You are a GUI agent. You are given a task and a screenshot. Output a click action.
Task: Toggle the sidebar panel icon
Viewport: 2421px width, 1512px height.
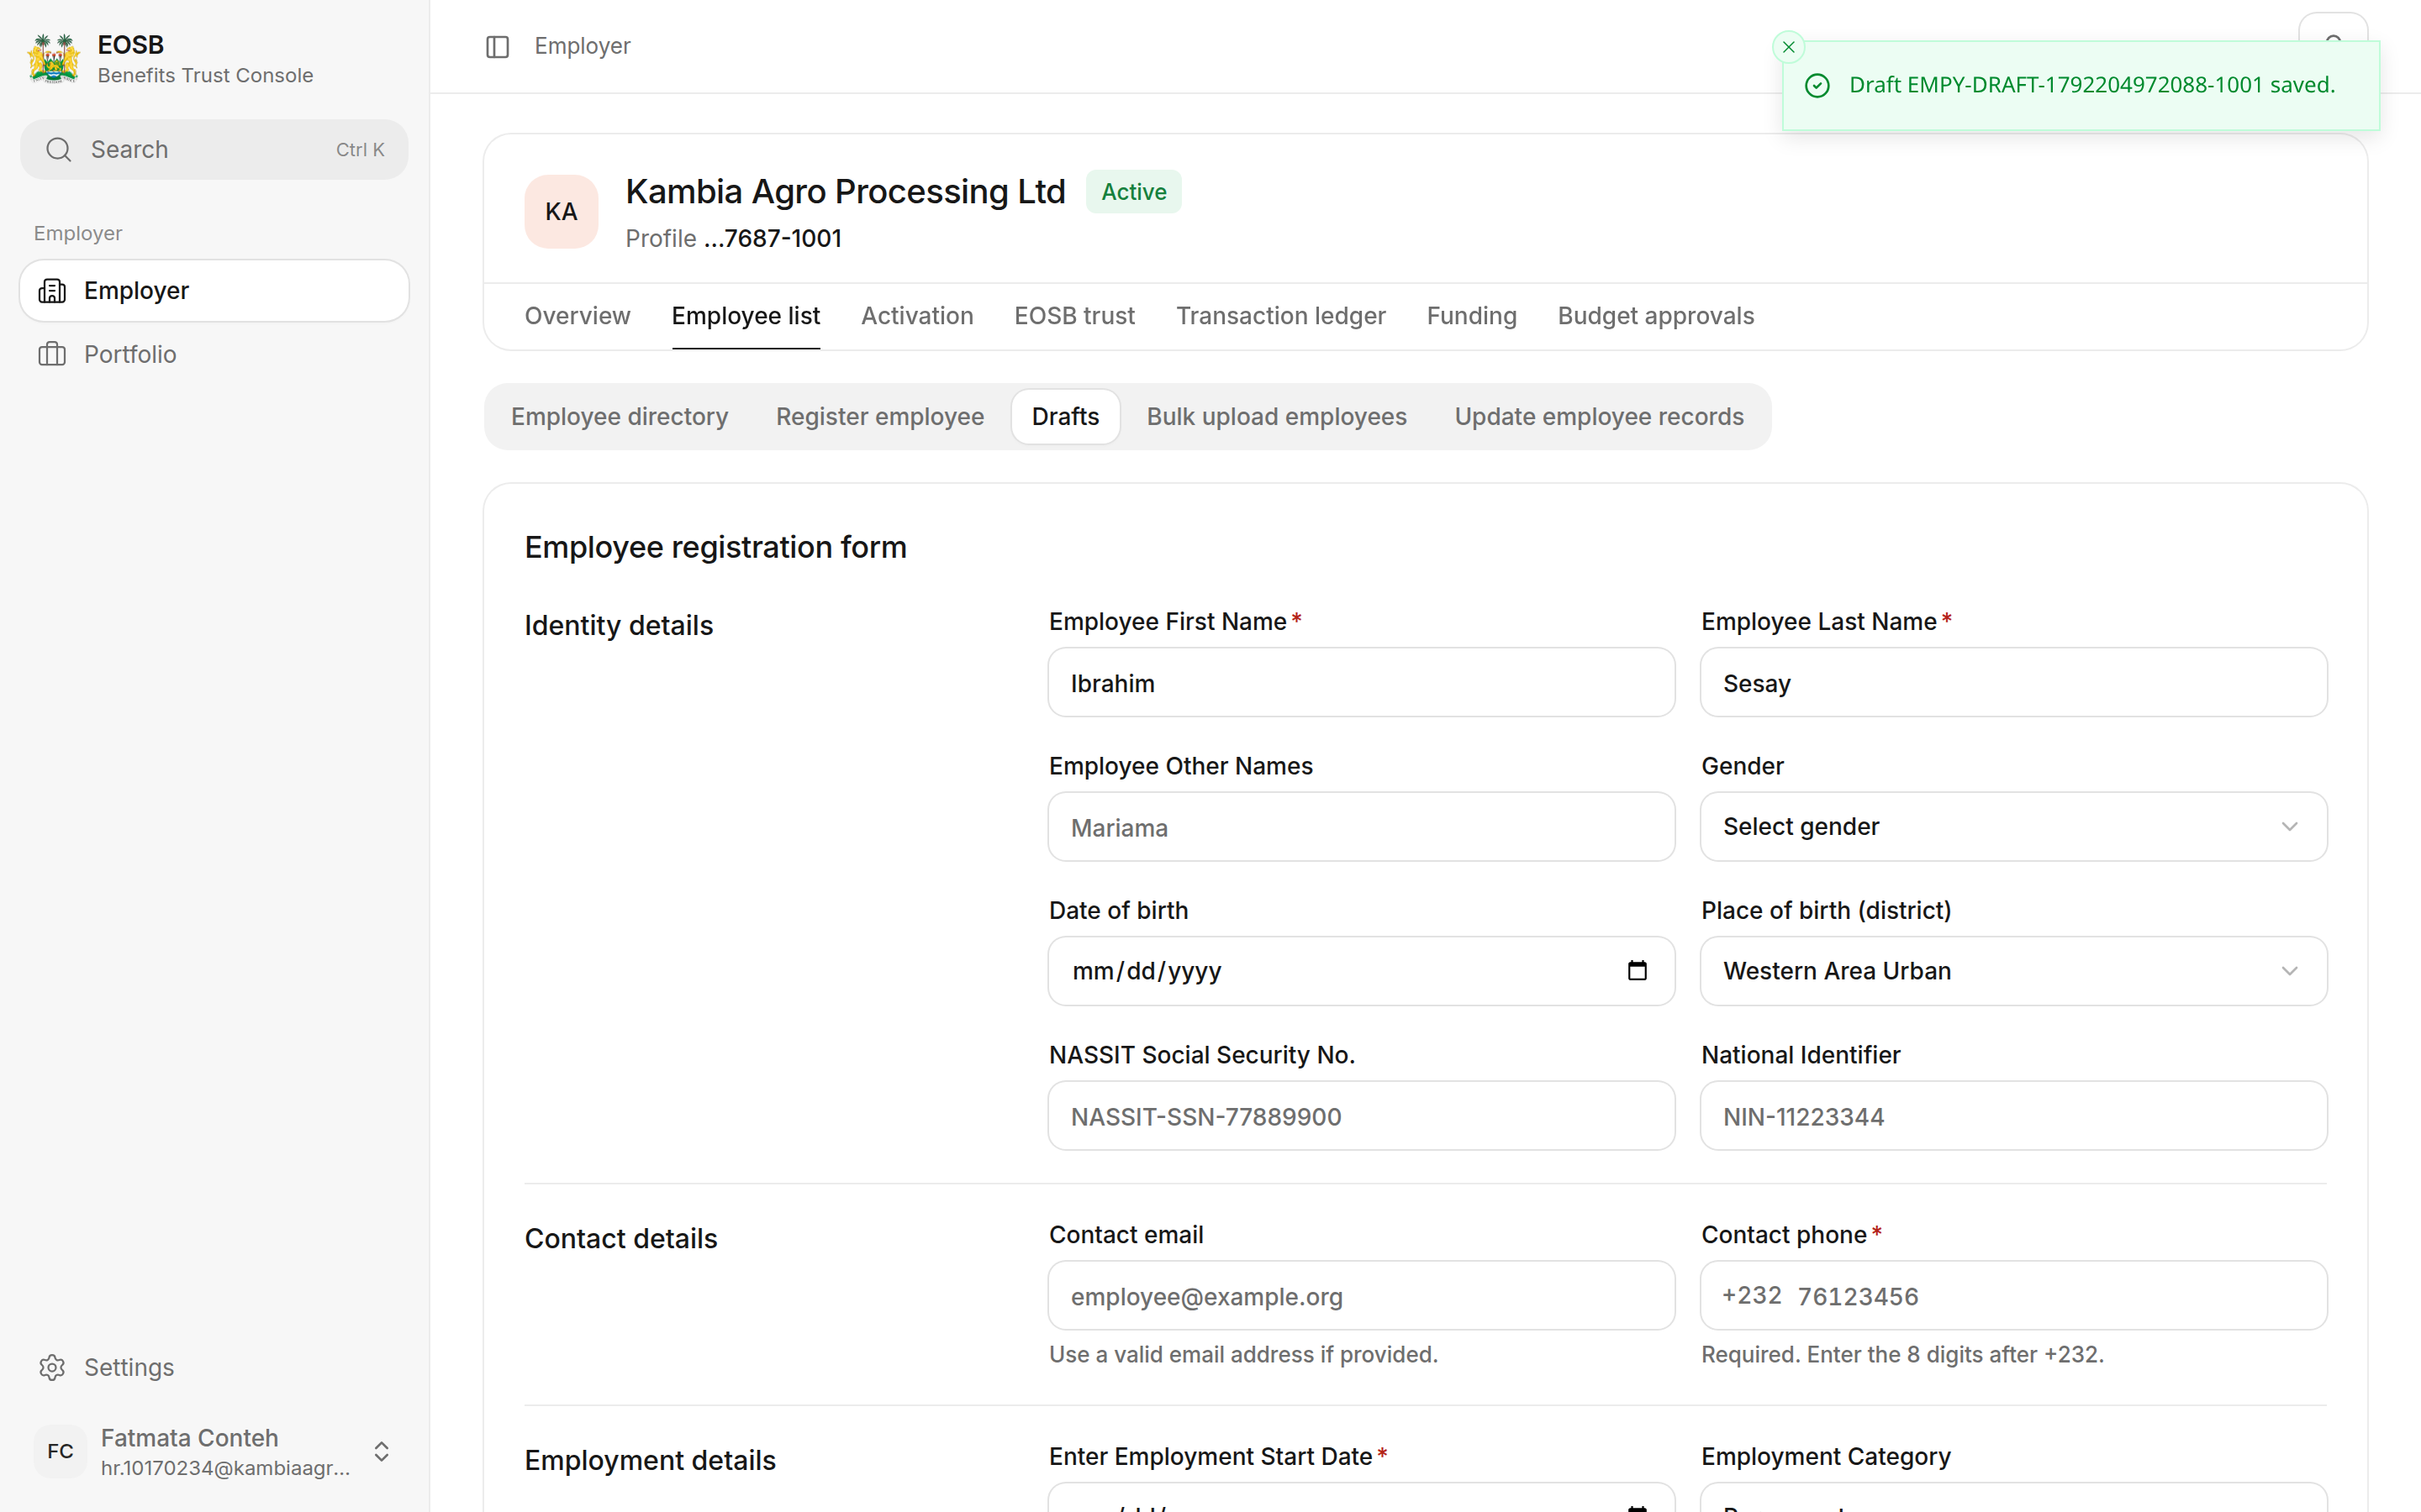[x=497, y=47]
